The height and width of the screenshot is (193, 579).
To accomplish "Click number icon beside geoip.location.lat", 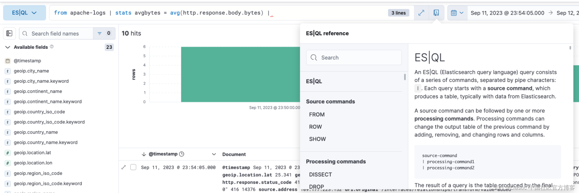I will pyautogui.click(x=8, y=153).
